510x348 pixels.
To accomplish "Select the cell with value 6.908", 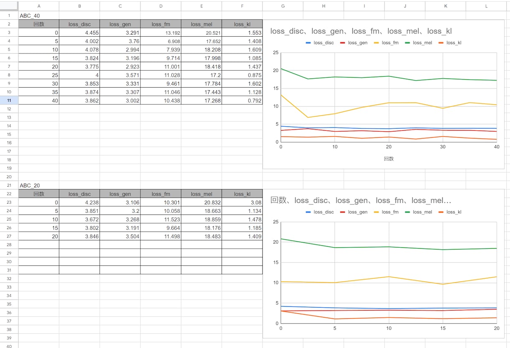I will coord(161,41).
